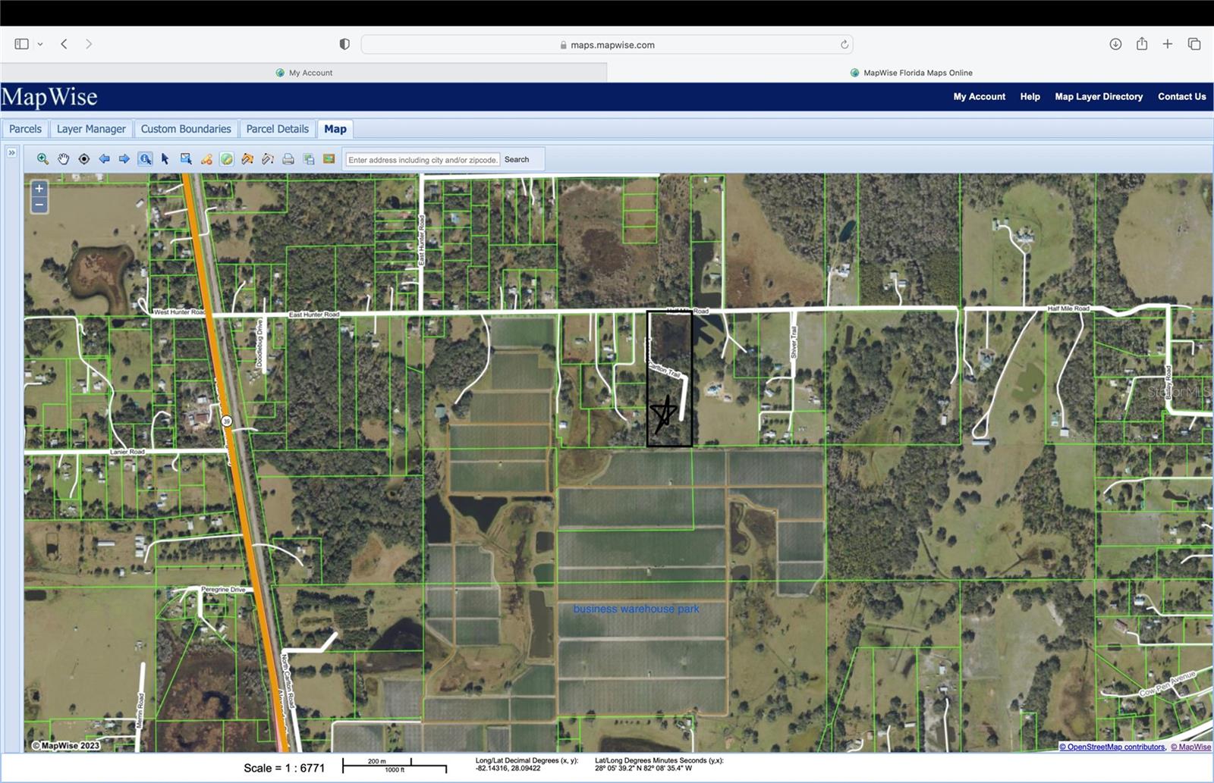Click the Search button
The width and height of the screenshot is (1214, 783).
[x=517, y=160]
